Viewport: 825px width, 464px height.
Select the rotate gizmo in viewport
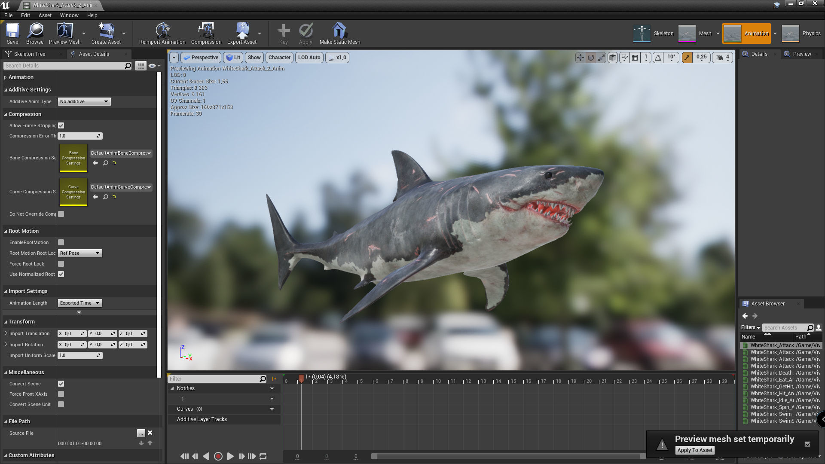pos(591,58)
